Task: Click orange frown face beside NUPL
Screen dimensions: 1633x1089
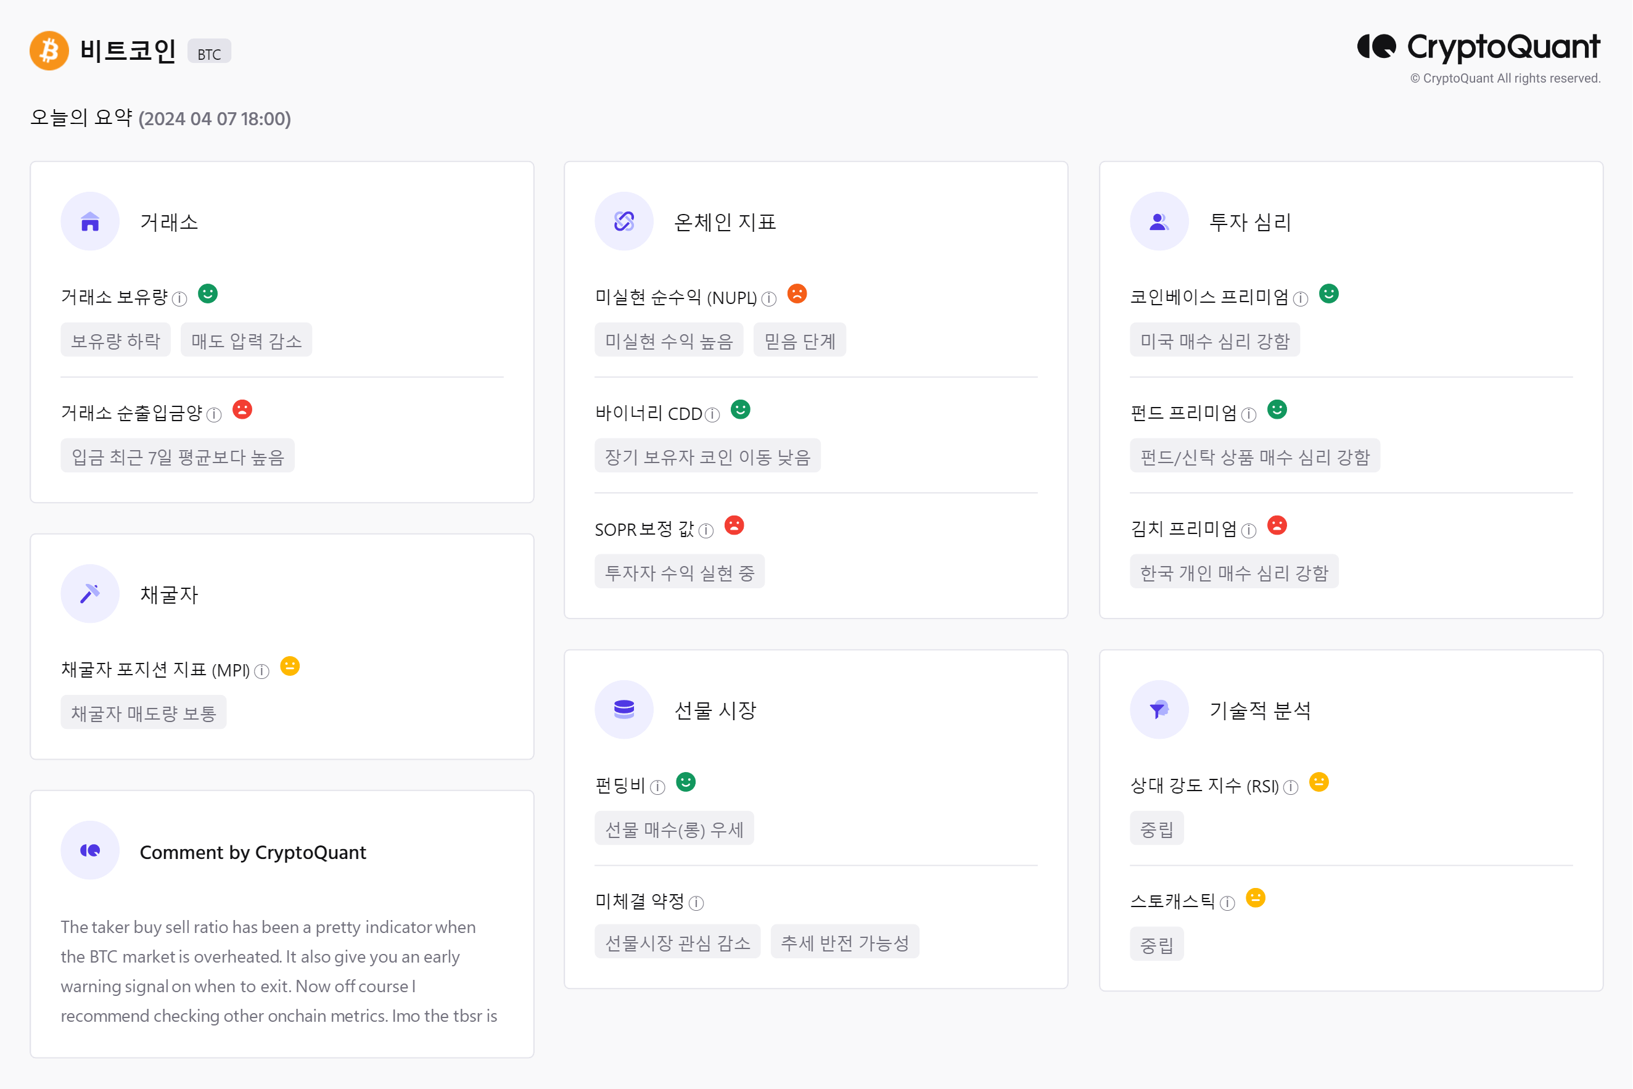Action: coord(797,294)
